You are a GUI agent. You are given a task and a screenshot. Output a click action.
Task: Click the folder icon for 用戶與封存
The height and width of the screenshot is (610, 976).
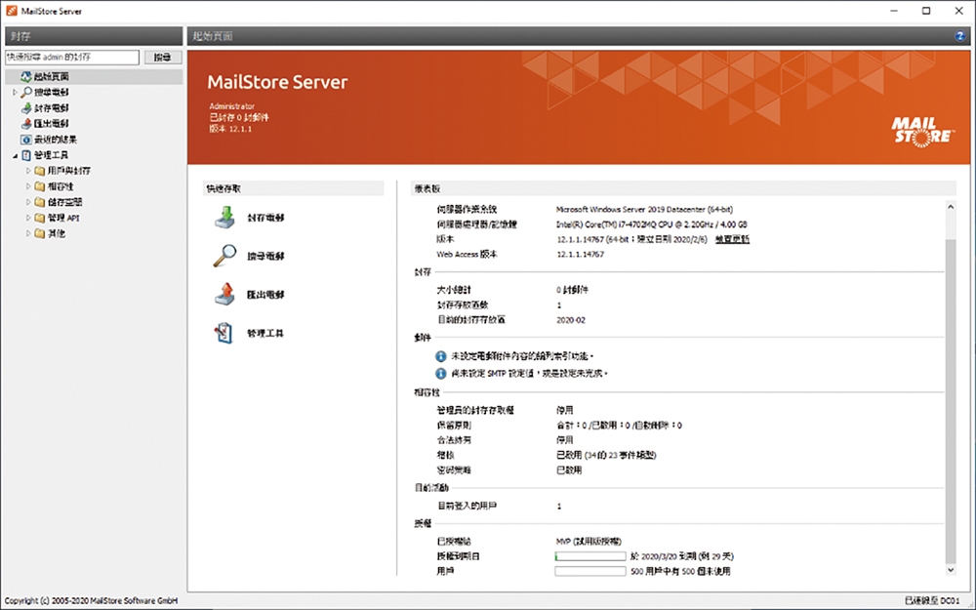[x=40, y=171]
